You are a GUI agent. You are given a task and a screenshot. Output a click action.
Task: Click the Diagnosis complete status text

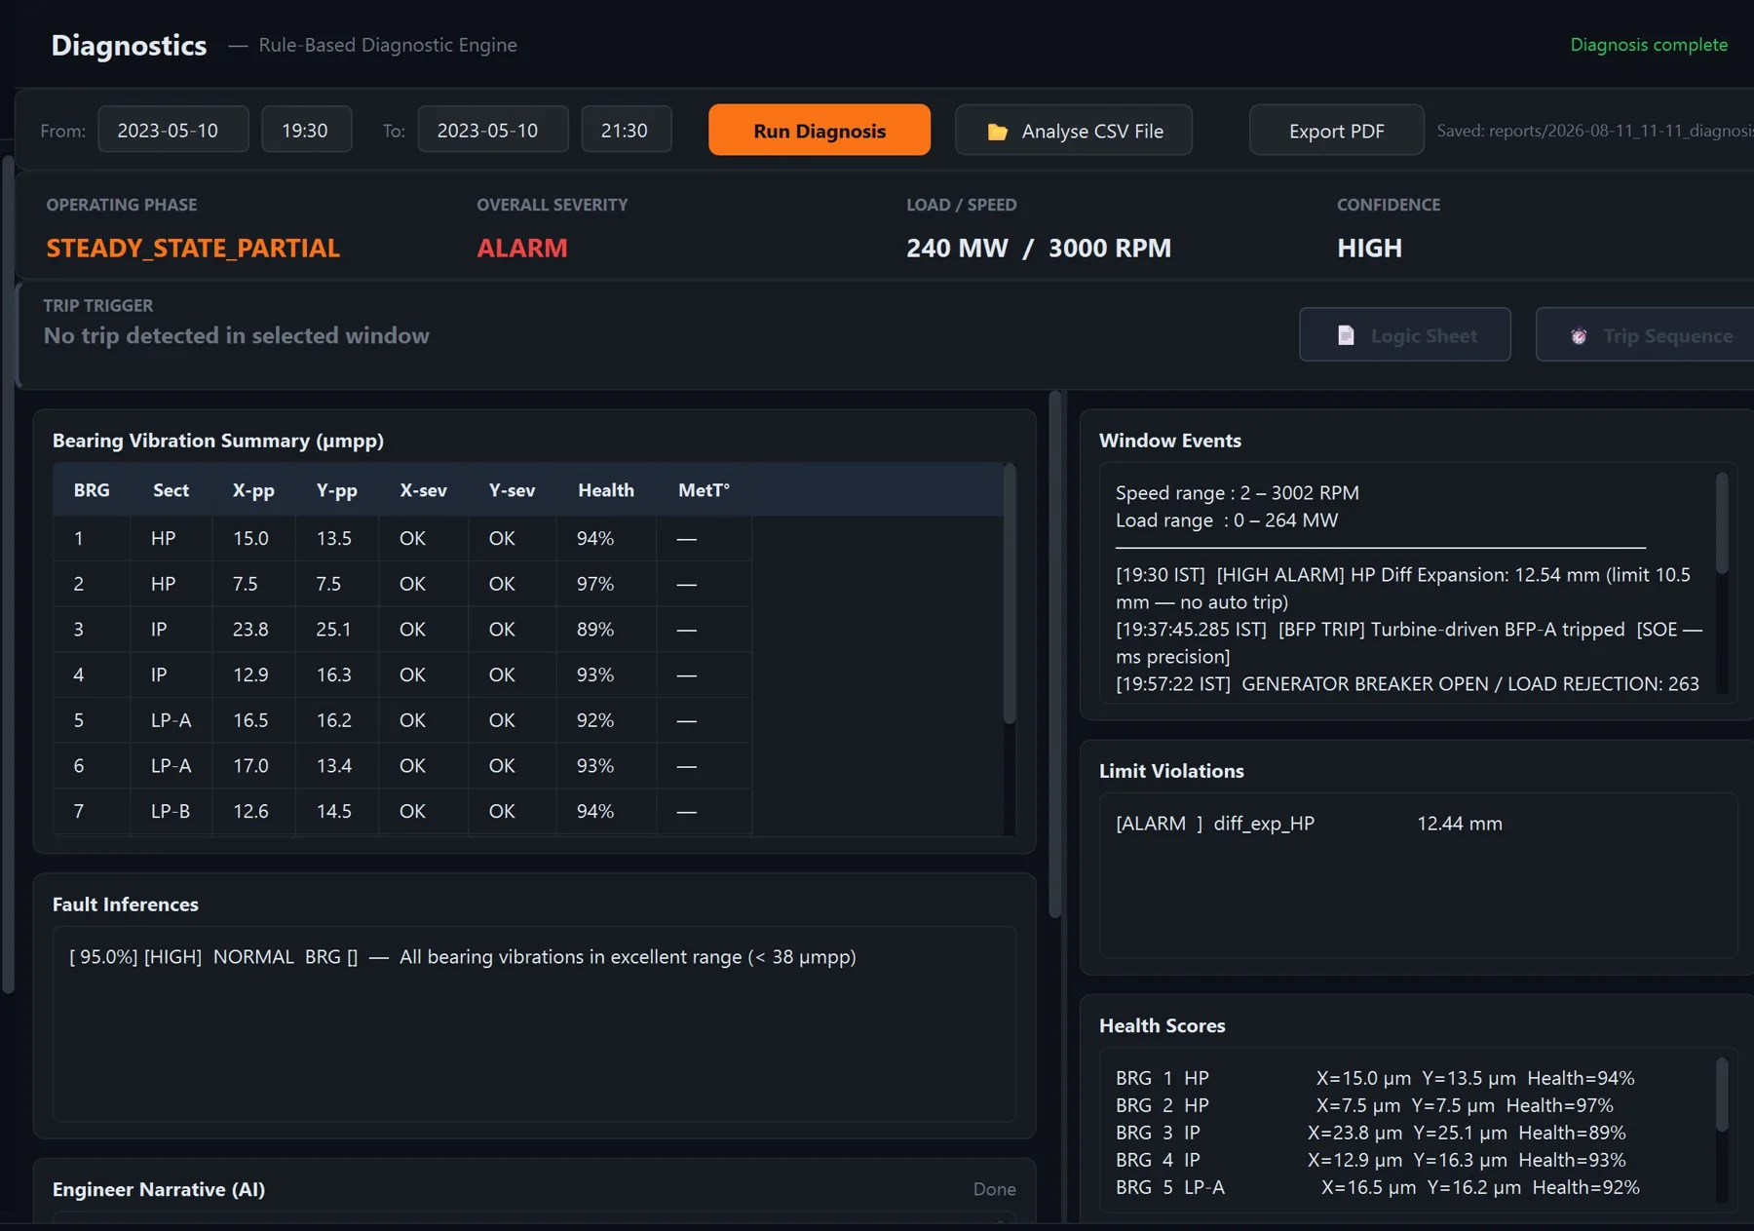pos(1649,45)
